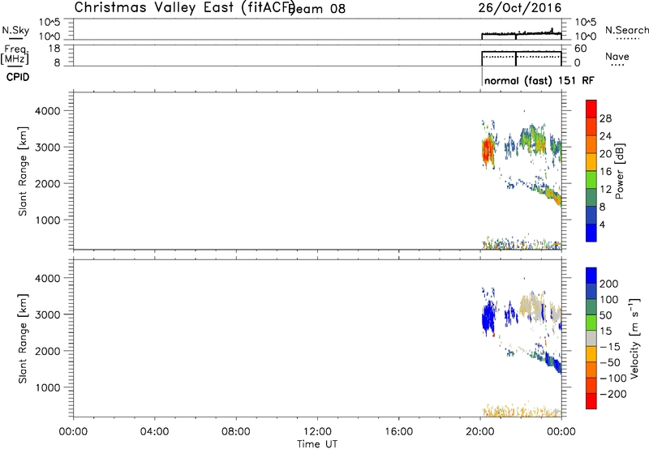The image size is (649, 449).
Task: Click the 4 label on the power colorbar
Action: [x=602, y=224]
